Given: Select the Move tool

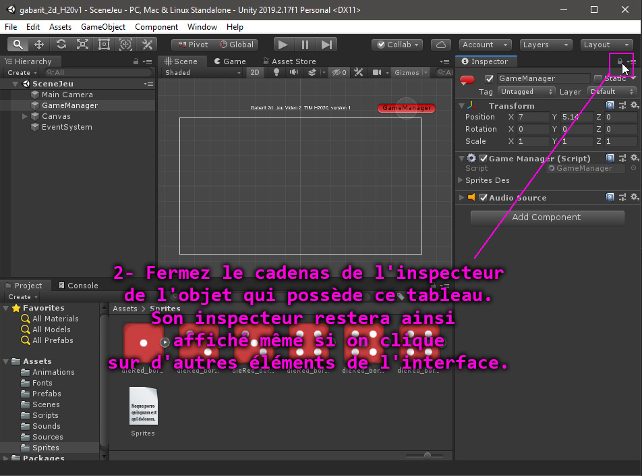Looking at the screenshot, I should [39, 45].
